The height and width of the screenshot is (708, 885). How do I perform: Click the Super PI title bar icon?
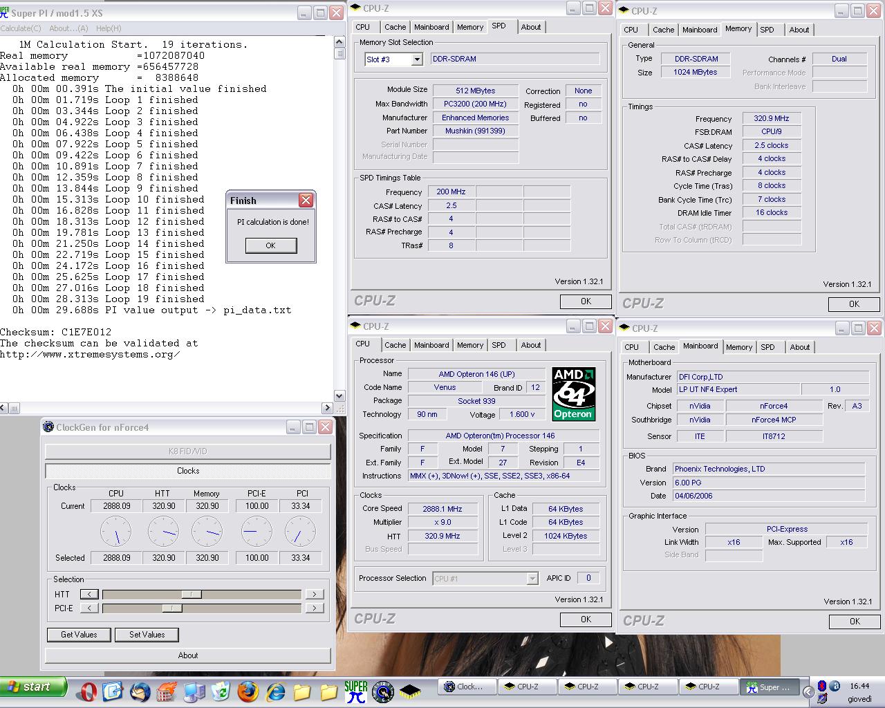pyautogui.click(x=5, y=12)
